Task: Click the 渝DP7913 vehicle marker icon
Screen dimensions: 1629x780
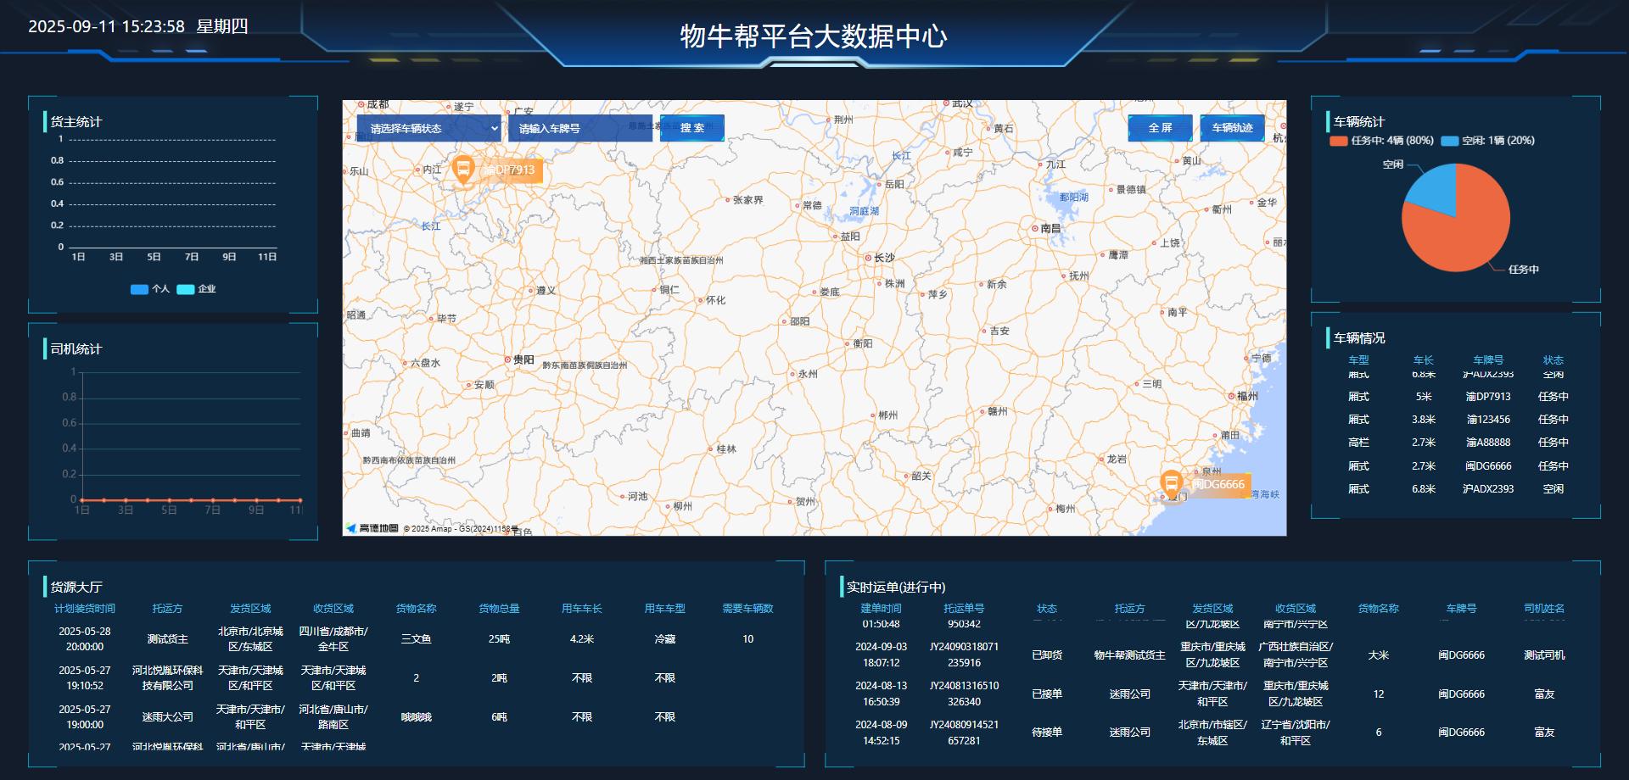Action: [x=463, y=170]
